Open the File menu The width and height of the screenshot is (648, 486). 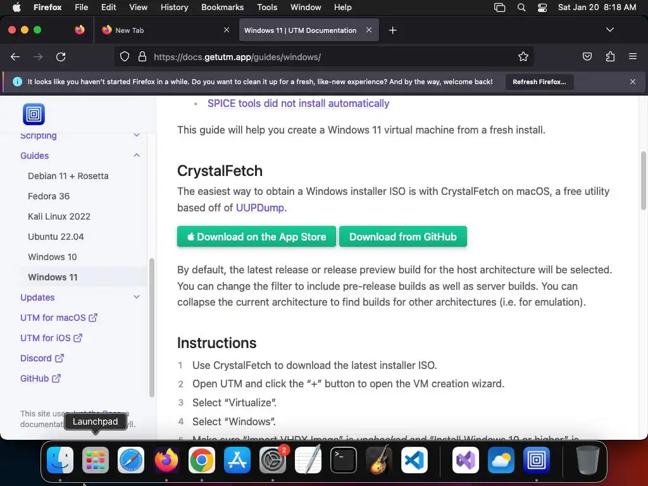point(82,7)
